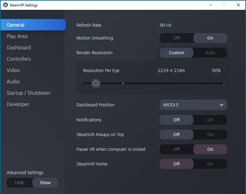Set Render Resolution to Custom

coord(177,53)
